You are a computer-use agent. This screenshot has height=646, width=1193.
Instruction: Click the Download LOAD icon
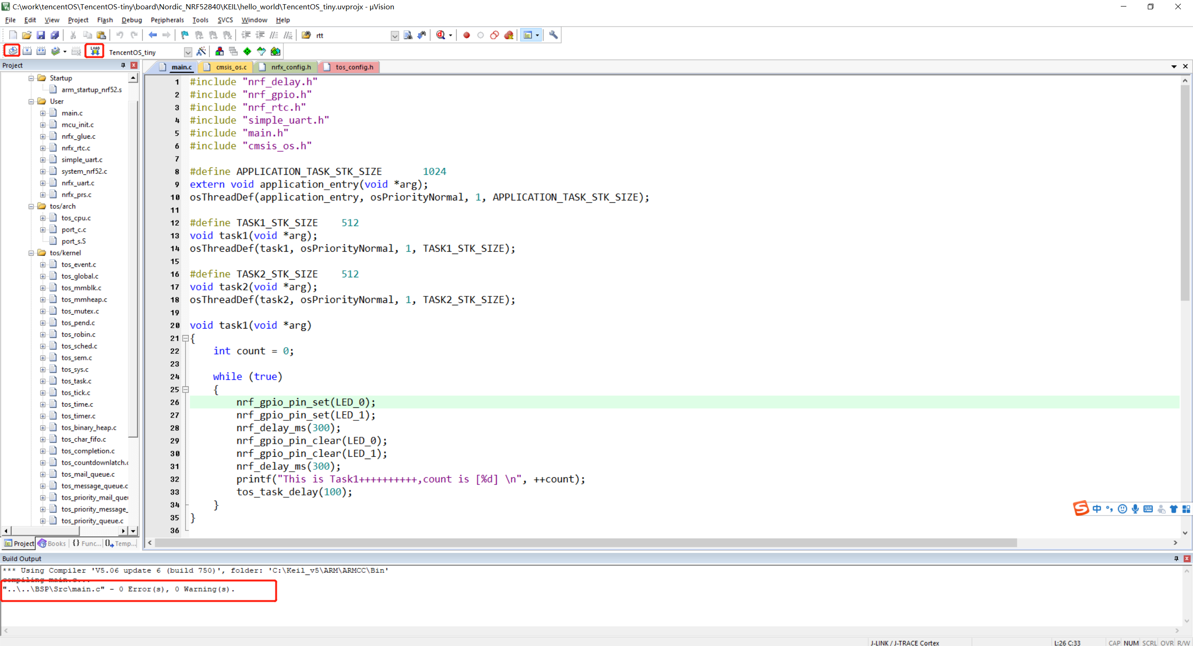[x=95, y=51]
